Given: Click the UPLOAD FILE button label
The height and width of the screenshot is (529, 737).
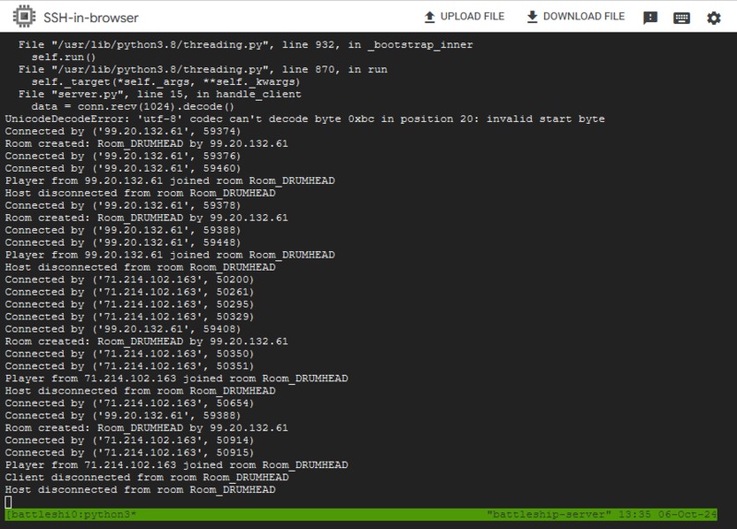Looking at the screenshot, I should 472,17.
